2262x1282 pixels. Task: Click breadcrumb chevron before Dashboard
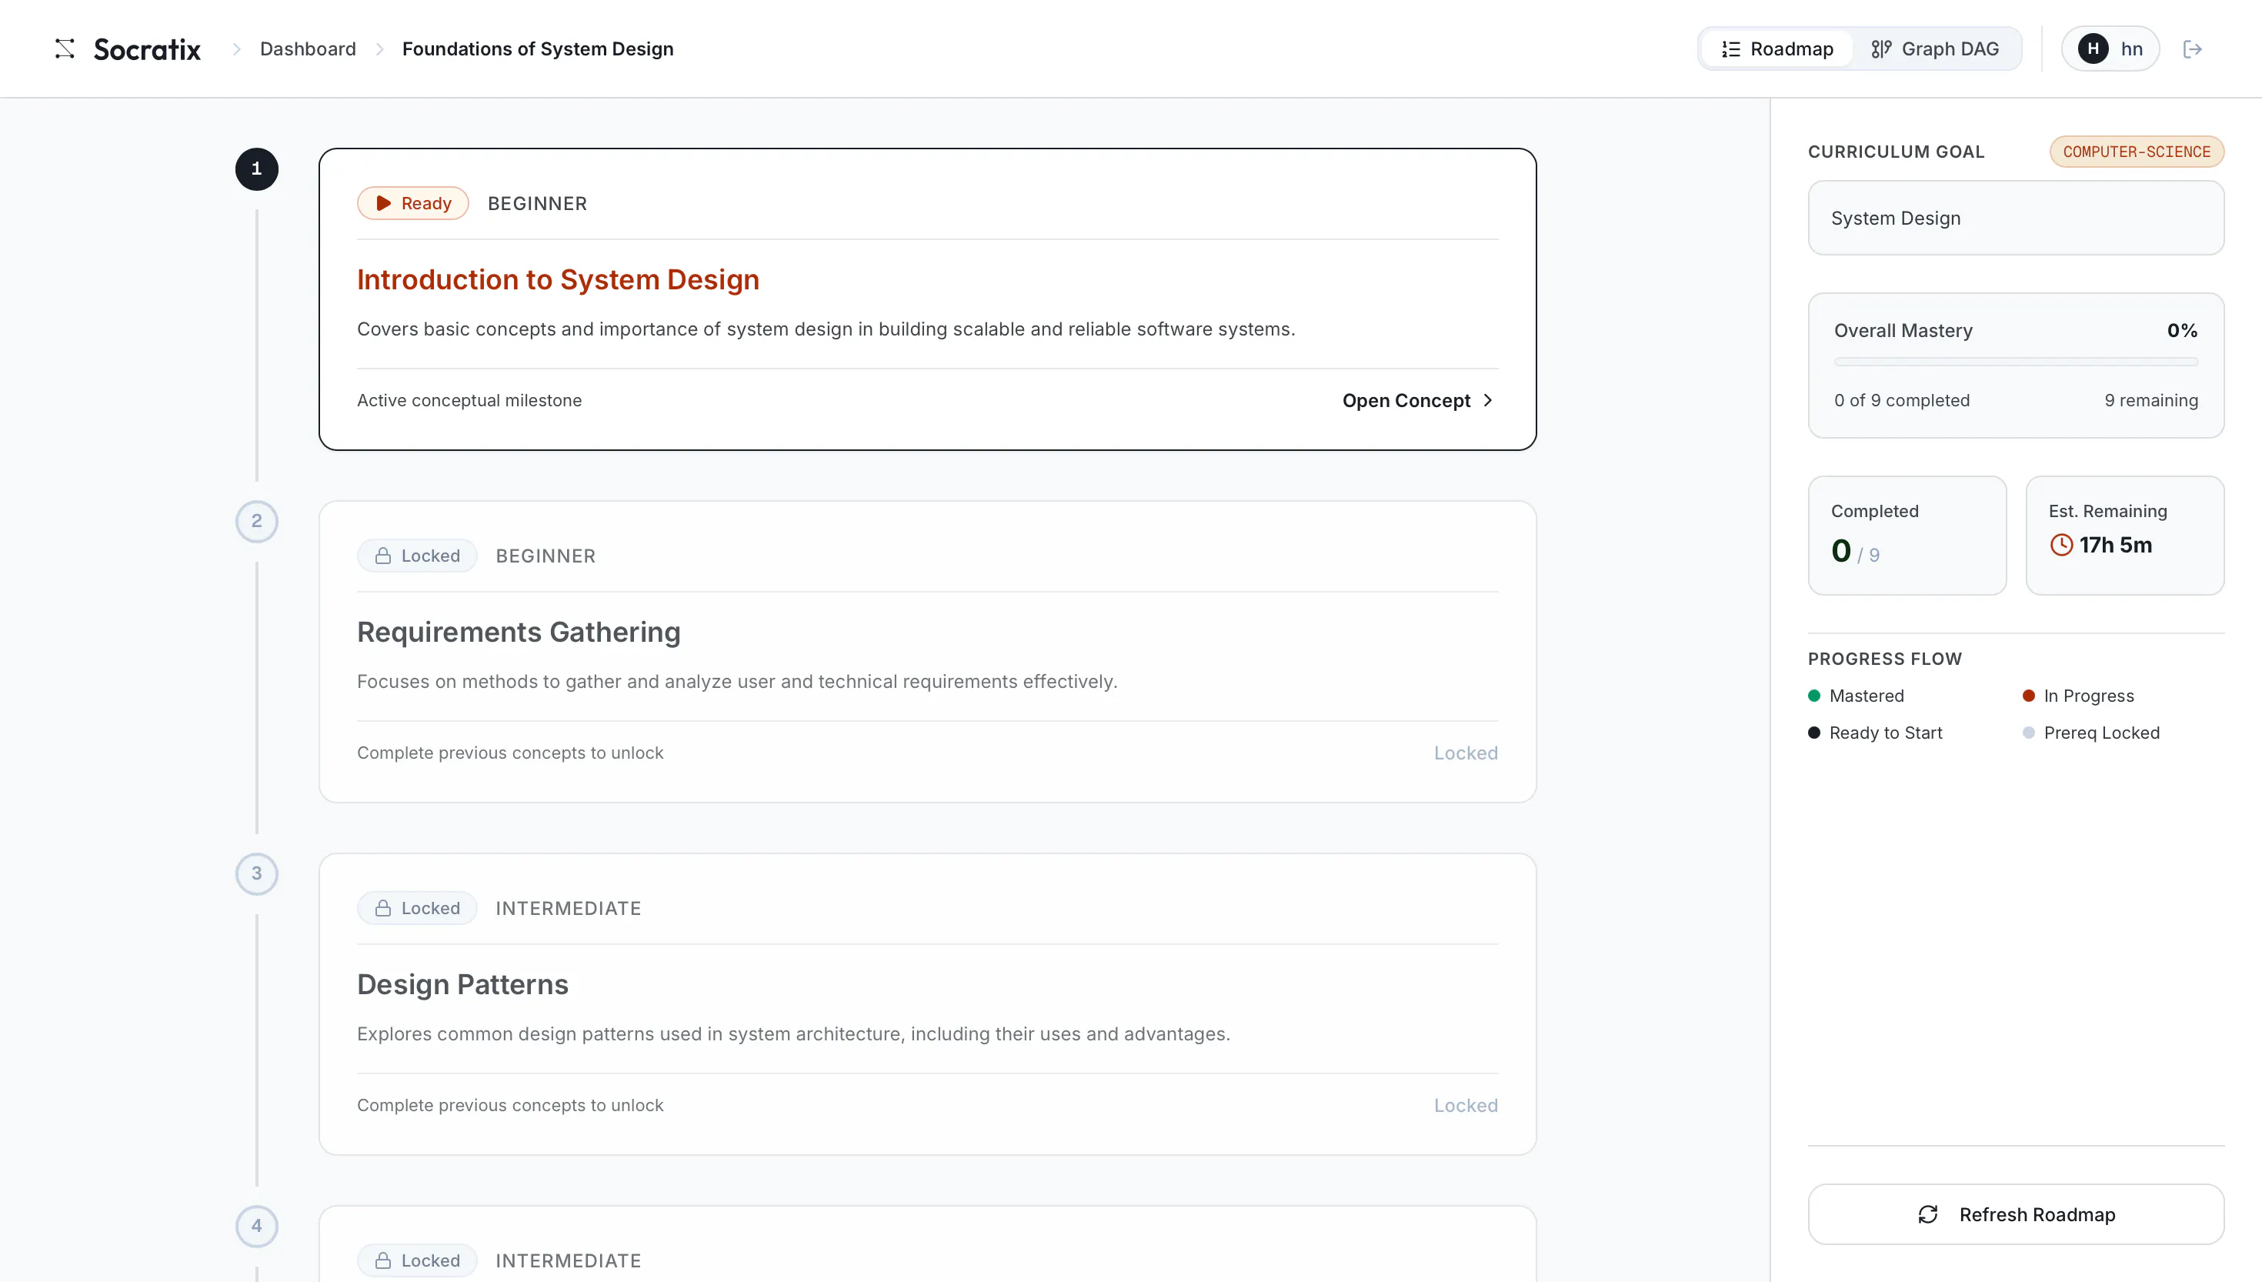pyautogui.click(x=236, y=49)
